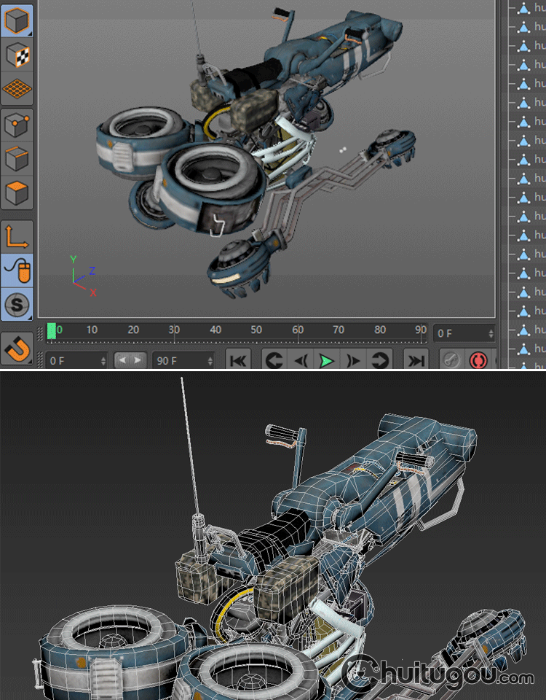Jump to next keyframe in transport controls
This screenshot has height=700, width=546.
click(379, 360)
